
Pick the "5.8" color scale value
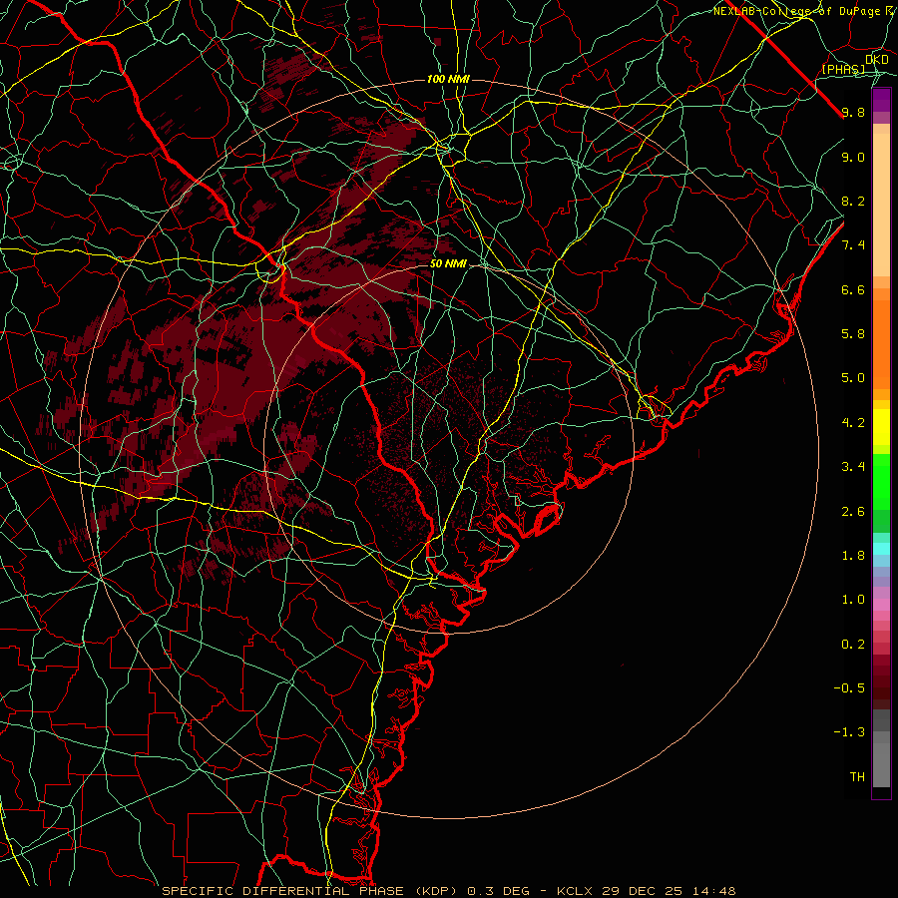[x=853, y=334]
